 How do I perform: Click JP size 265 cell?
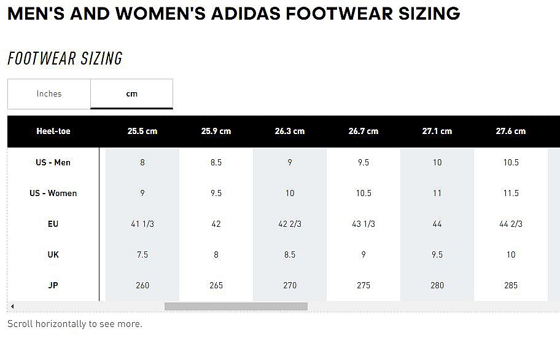(x=216, y=286)
